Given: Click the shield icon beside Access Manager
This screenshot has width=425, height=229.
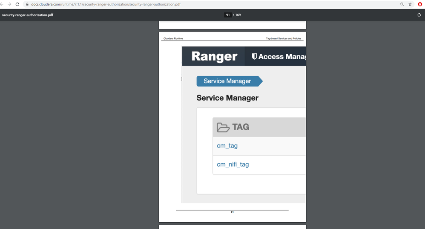Looking at the screenshot, I should (x=254, y=56).
